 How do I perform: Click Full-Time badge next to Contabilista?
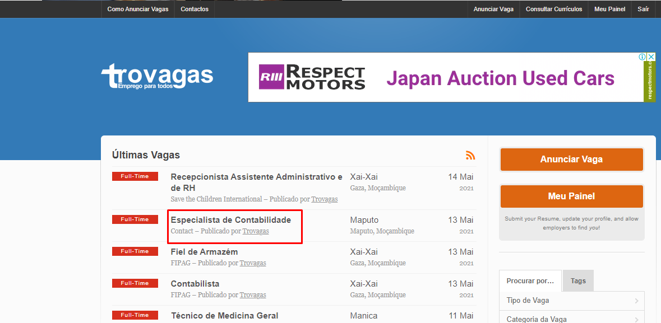(x=135, y=283)
